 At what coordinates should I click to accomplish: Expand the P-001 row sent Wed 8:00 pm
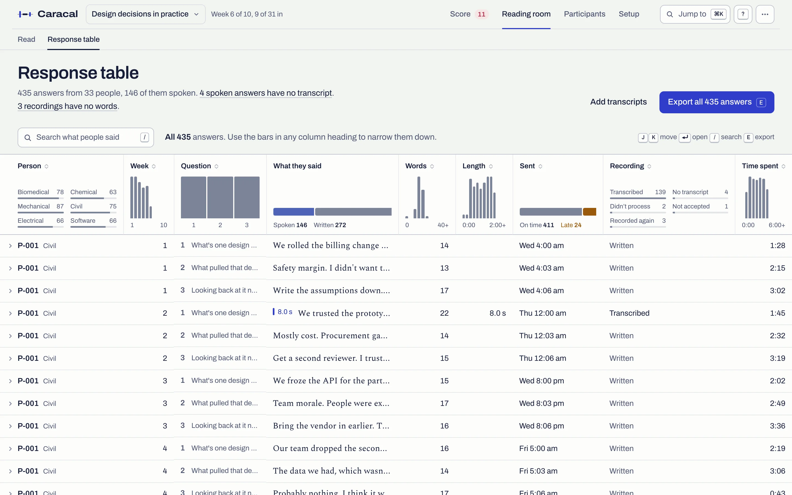[x=10, y=381]
